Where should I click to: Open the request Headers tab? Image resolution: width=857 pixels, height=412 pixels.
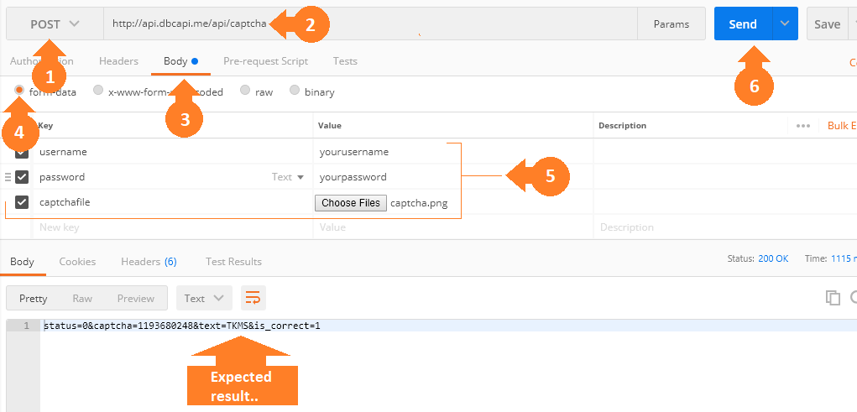pyautogui.click(x=118, y=61)
